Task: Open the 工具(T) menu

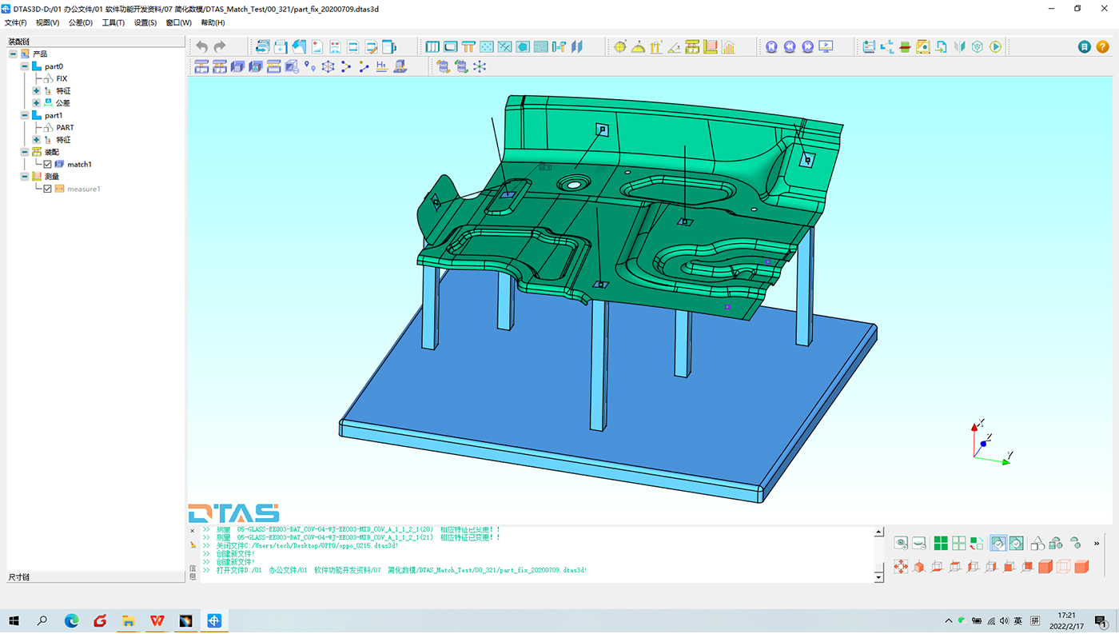Action: click(113, 22)
